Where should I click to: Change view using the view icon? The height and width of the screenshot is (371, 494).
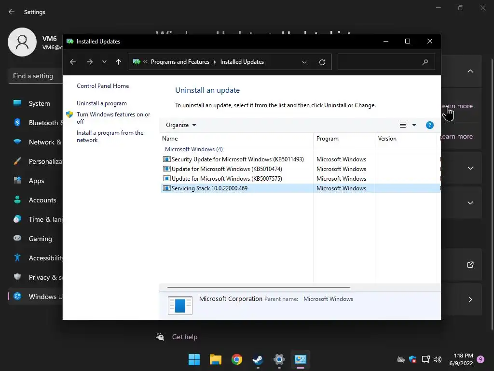403,125
